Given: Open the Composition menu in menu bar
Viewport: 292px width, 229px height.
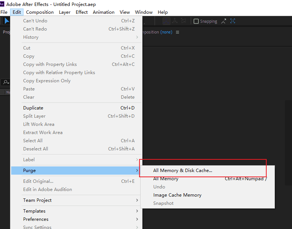Looking at the screenshot, I should [40, 12].
